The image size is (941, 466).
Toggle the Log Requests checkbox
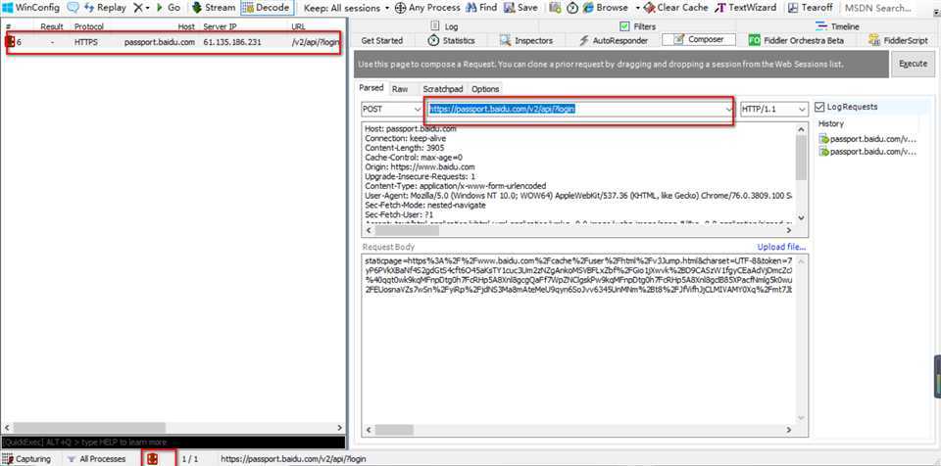click(x=819, y=108)
